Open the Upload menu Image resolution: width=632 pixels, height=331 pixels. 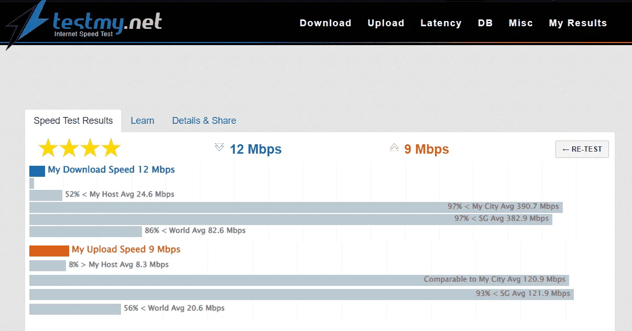pos(386,23)
